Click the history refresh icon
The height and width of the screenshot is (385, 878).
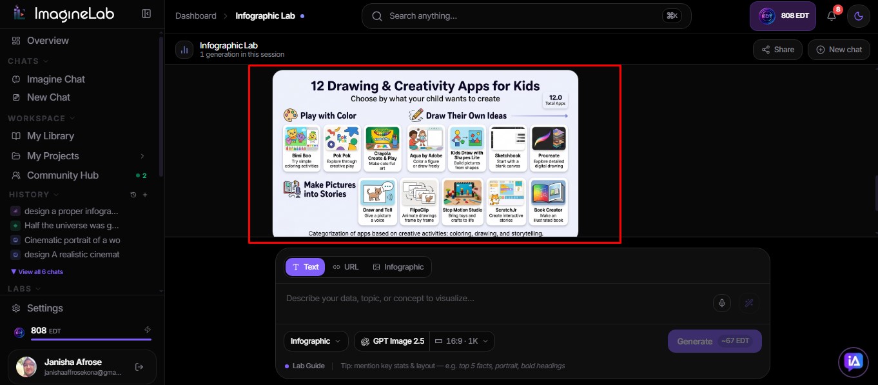(x=133, y=195)
